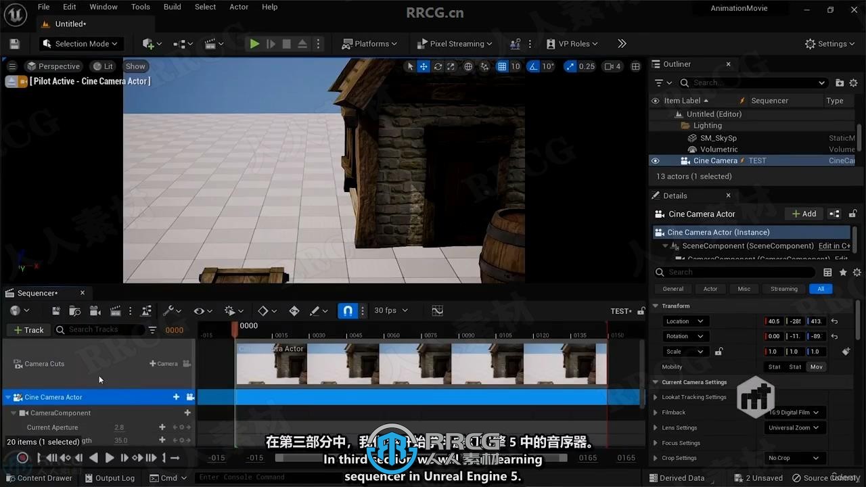Click the Find in Content Browser icon in the sequencer
The image size is (866, 487).
tap(75, 311)
